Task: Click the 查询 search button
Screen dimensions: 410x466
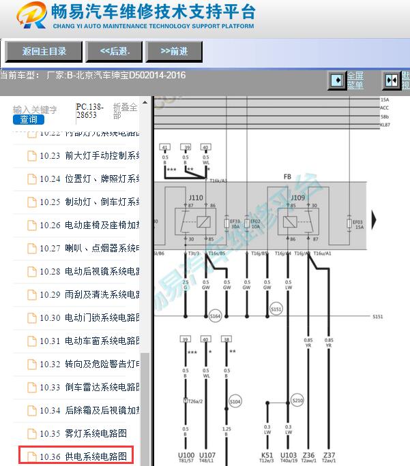Action: 29,119
